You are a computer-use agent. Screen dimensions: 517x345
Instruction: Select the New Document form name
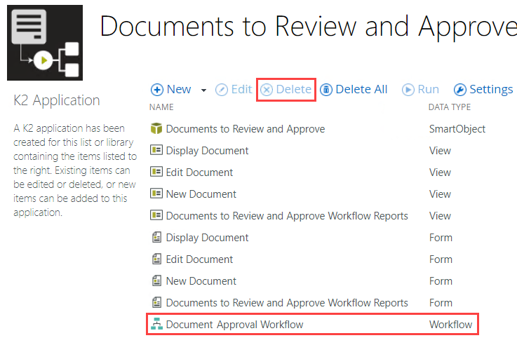[x=201, y=281]
